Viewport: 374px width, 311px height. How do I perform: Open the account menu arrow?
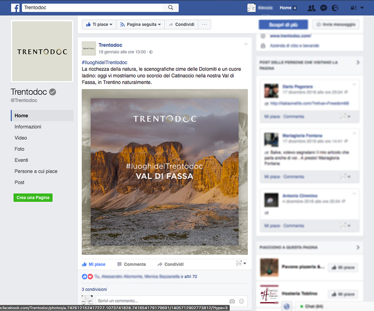point(362,8)
